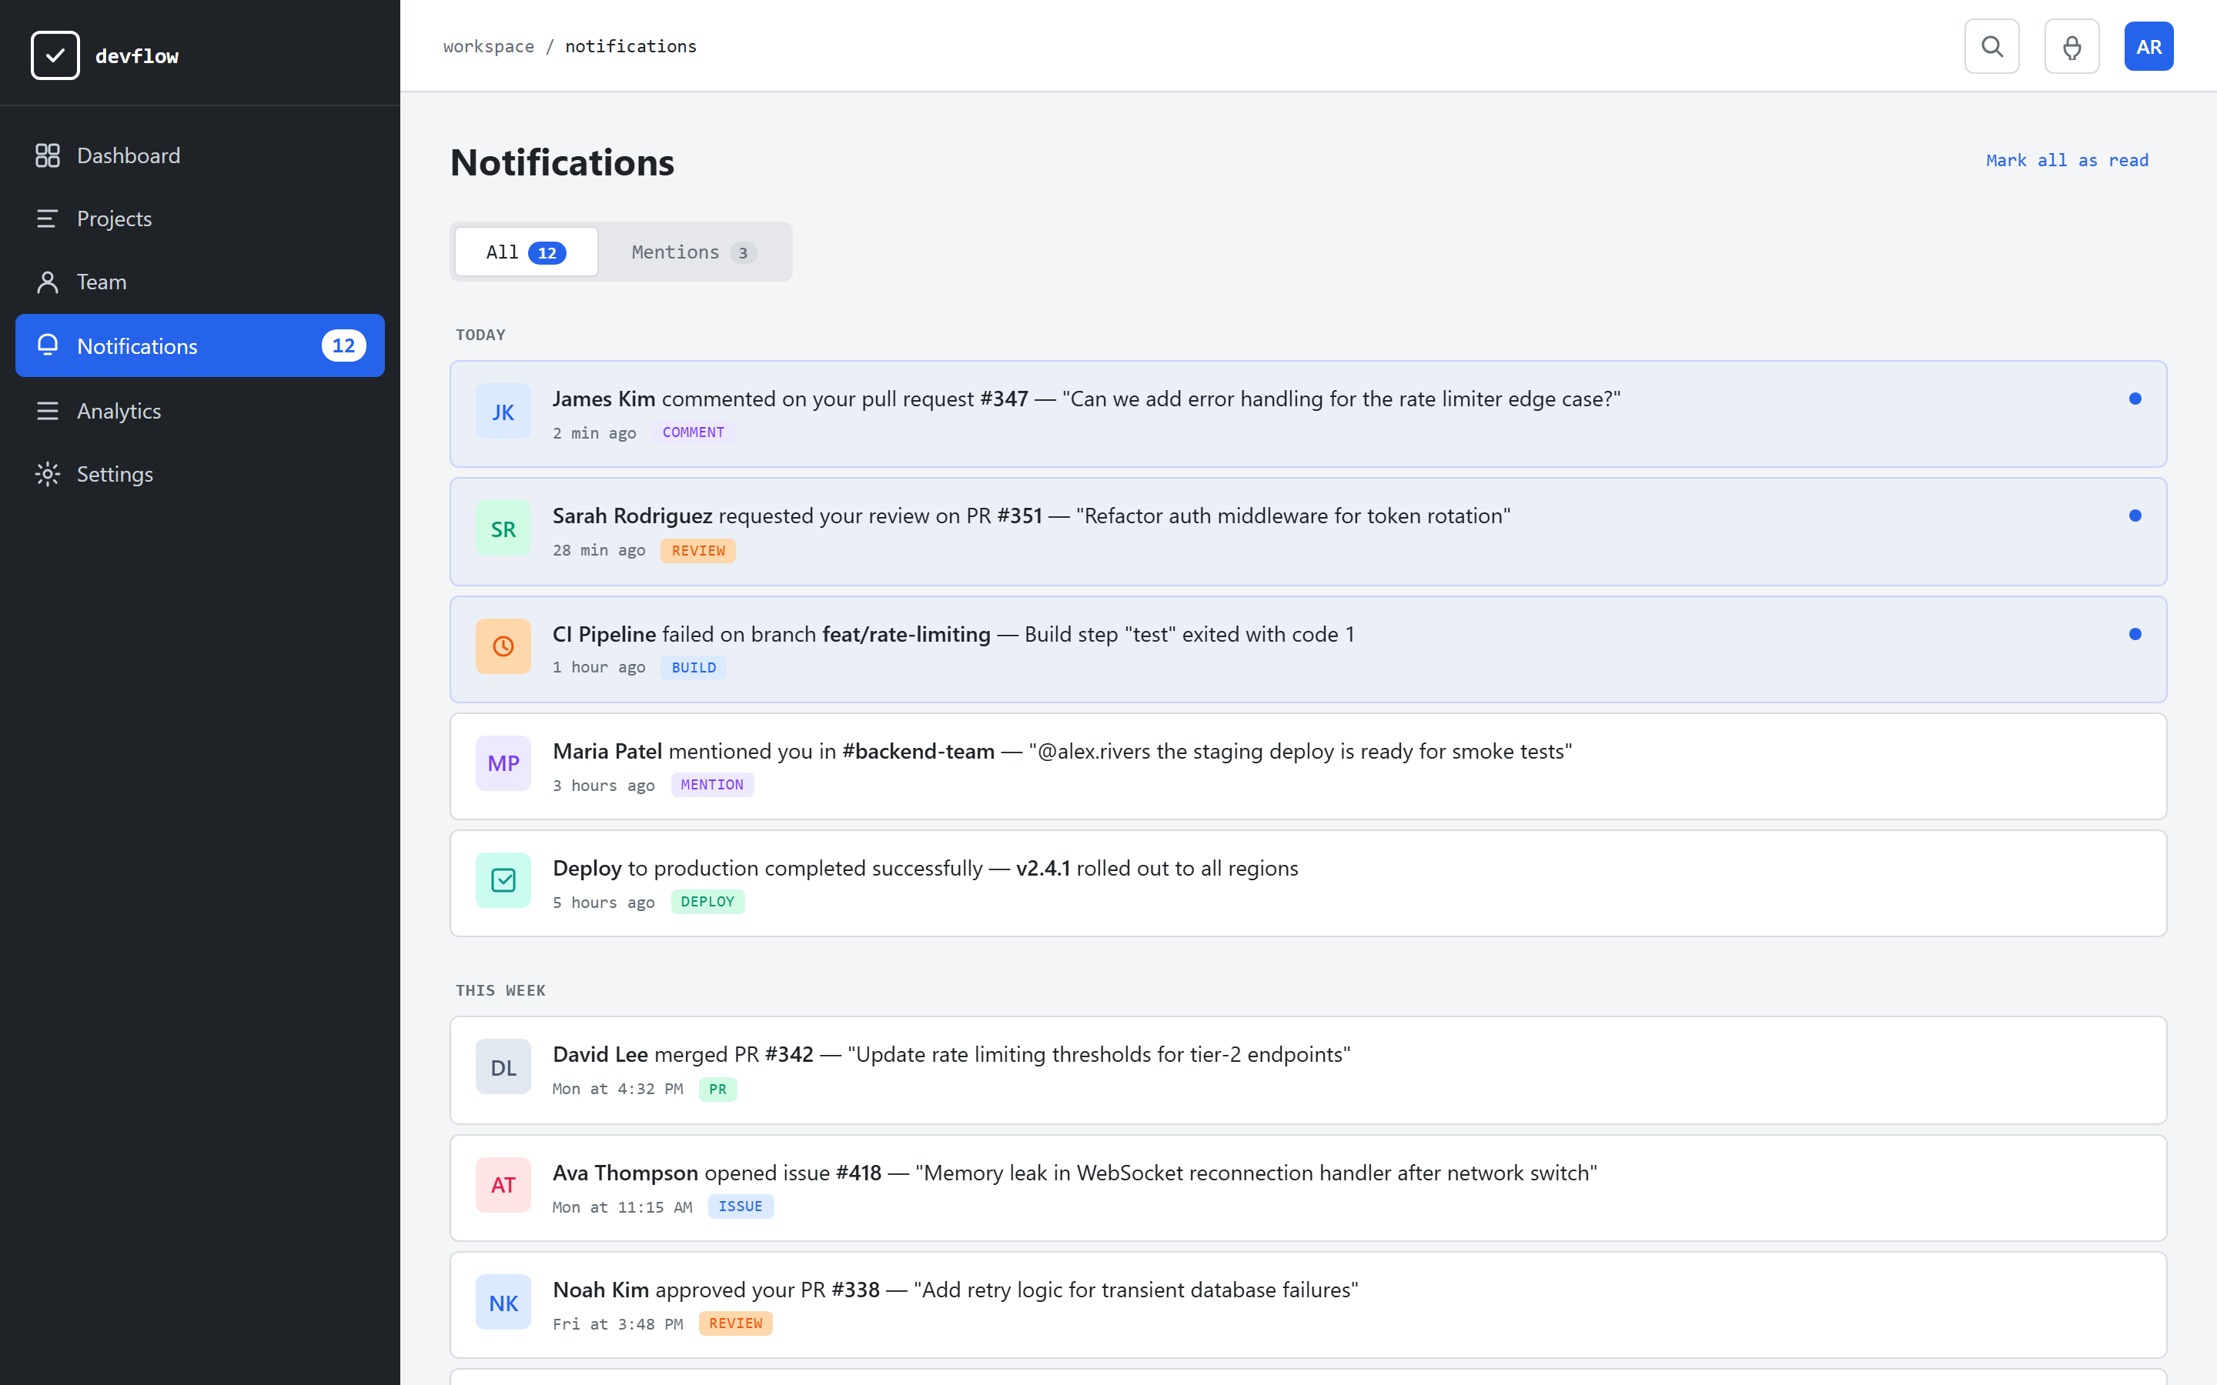Image resolution: width=2217 pixels, height=1385 pixels.
Task: Click the 12 badge on All tab
Action: 547,253
